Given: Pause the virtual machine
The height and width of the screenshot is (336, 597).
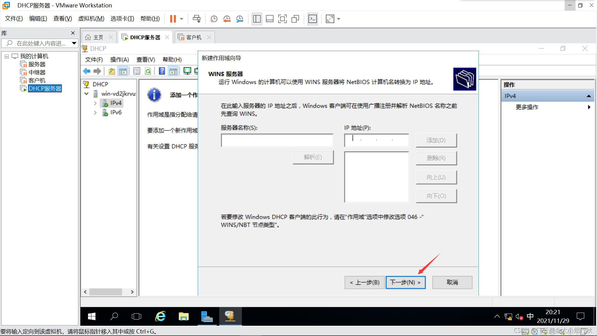Looking at the screenshot, I should [x=173, y=19].
